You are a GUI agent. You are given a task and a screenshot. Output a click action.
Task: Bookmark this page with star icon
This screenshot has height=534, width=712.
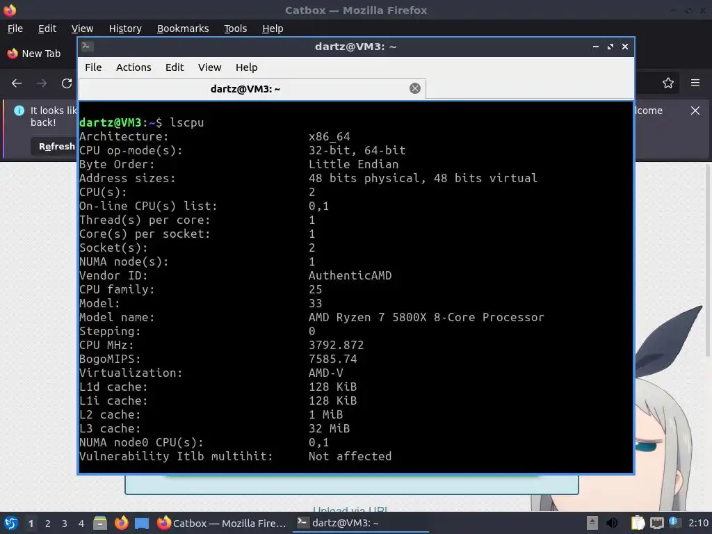pyautogui.click(x=667, y=83)
